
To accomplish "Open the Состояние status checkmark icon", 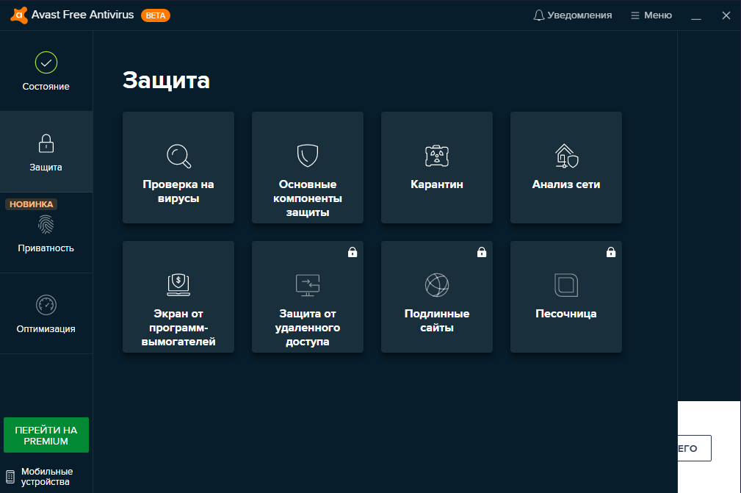I will click(x=46, y=62).
